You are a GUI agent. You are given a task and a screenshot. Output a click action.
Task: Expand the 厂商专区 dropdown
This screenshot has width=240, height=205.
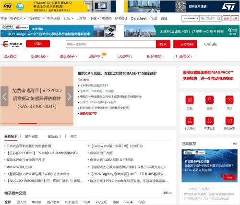click(192, 56)
